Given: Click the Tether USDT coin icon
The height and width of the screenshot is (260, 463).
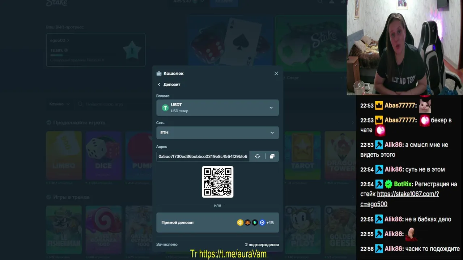Looking at the screenshot, I should [x=165, y=108].
